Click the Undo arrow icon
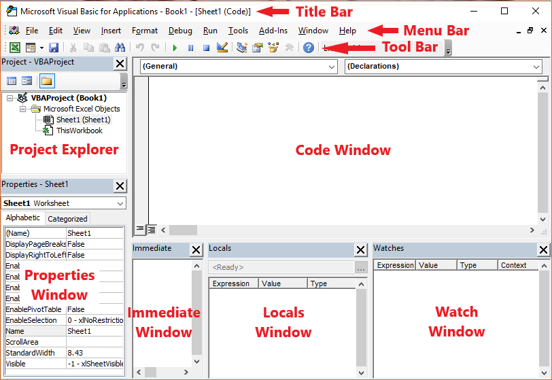This screenshot has height=380, width=552. (140, 48)
